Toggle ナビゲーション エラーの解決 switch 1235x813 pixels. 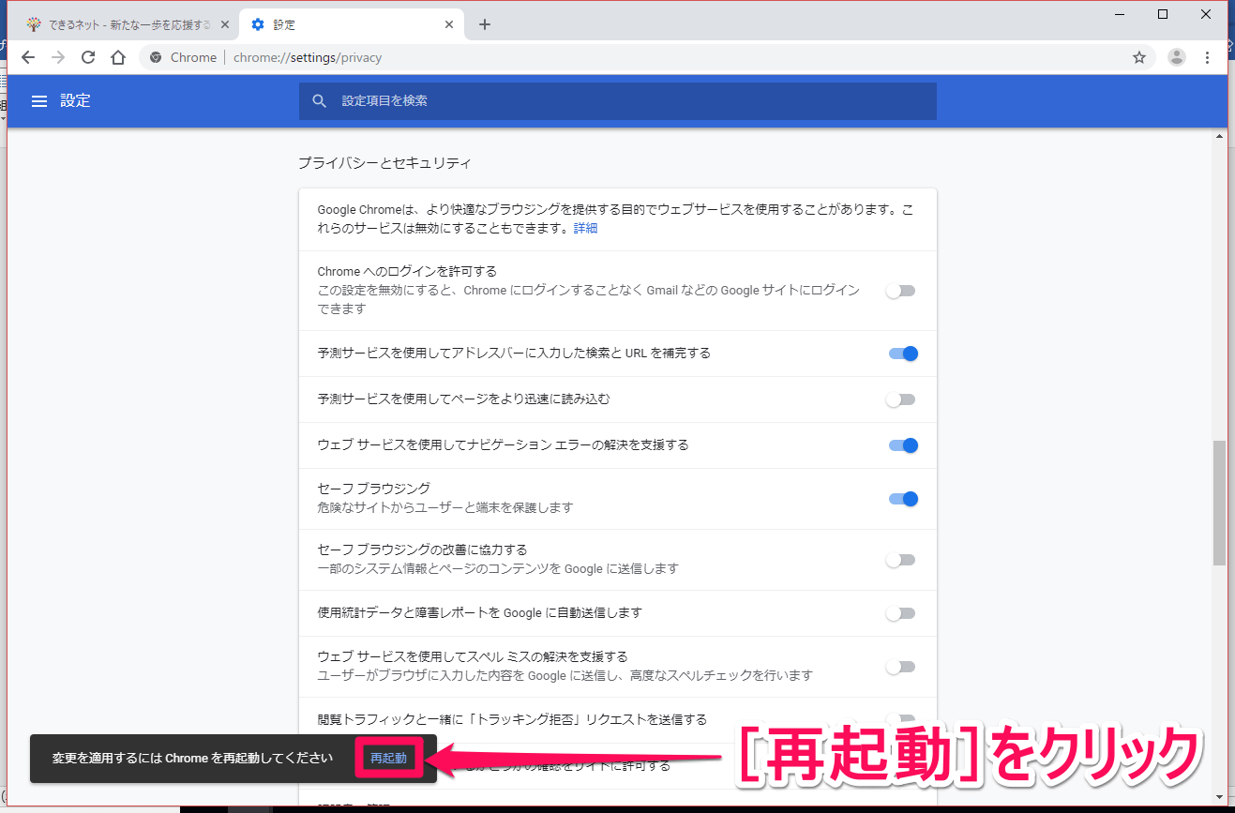point(903,445)
